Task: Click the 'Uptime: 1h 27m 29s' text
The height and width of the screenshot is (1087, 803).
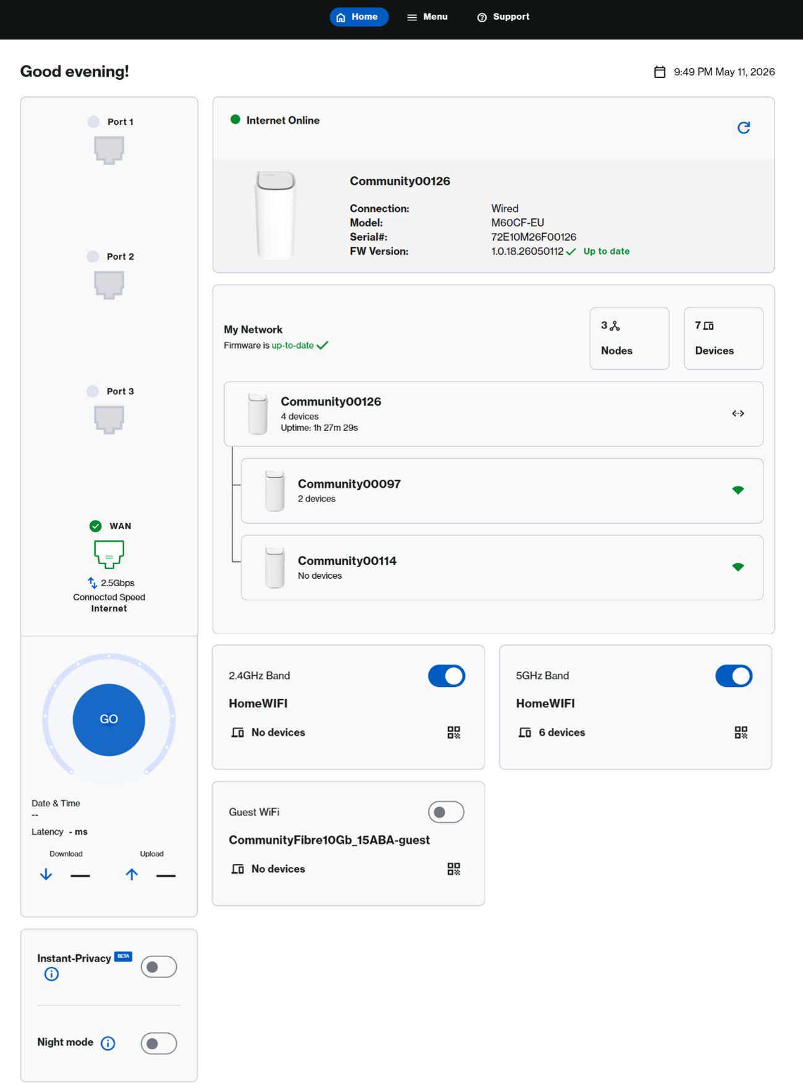Action: tap(319, 428)
